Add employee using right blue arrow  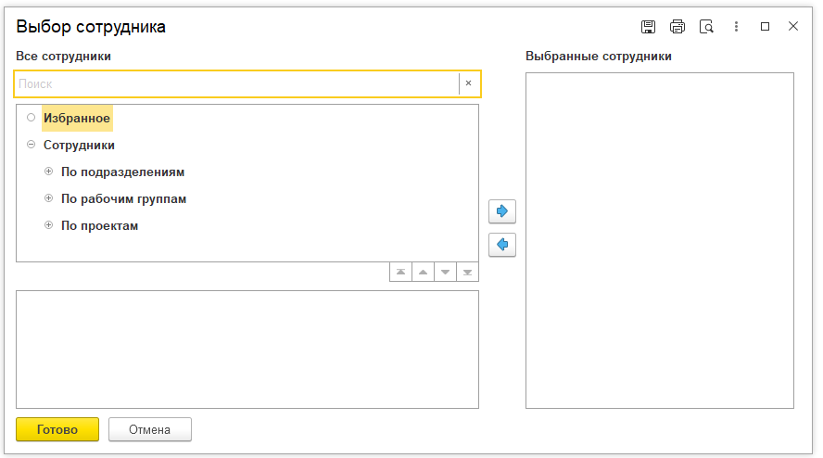point(502,211)
